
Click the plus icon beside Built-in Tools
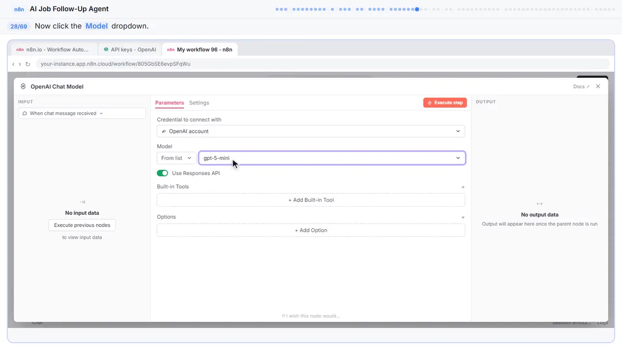point(463,187)
